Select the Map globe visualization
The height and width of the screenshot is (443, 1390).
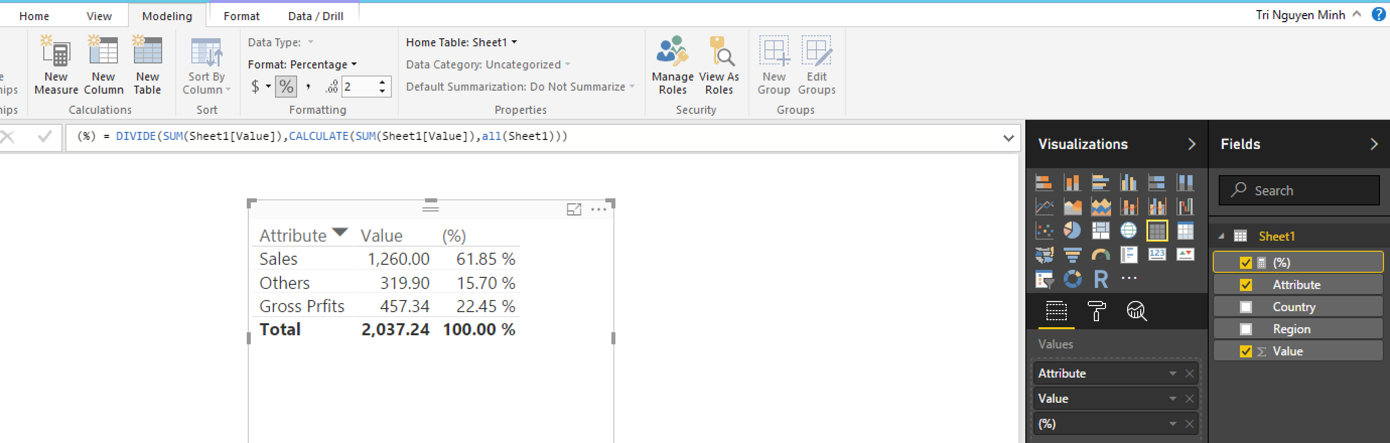click(1128, 231)
